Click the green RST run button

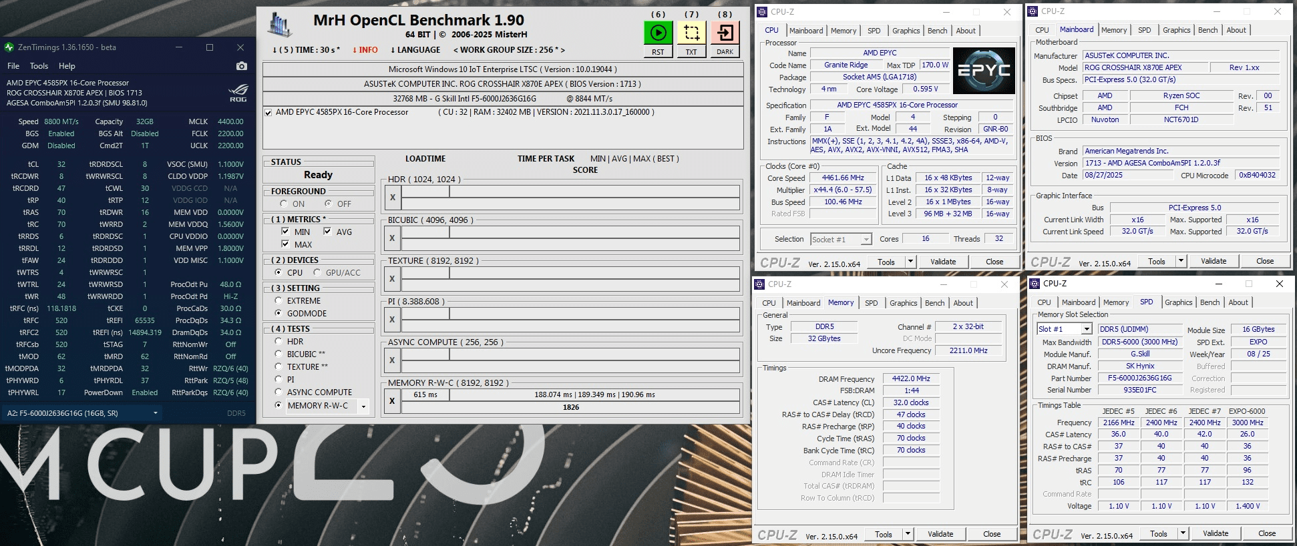click(658, 33)
